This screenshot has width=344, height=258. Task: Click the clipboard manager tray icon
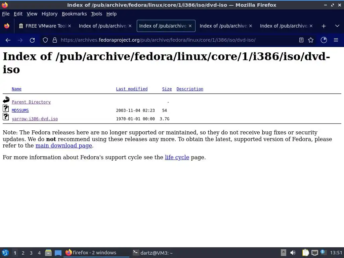(305, 253)
